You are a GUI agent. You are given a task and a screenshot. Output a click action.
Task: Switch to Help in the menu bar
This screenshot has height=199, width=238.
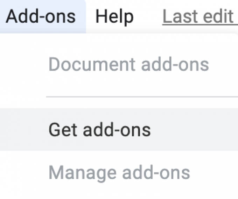[114, 16]
